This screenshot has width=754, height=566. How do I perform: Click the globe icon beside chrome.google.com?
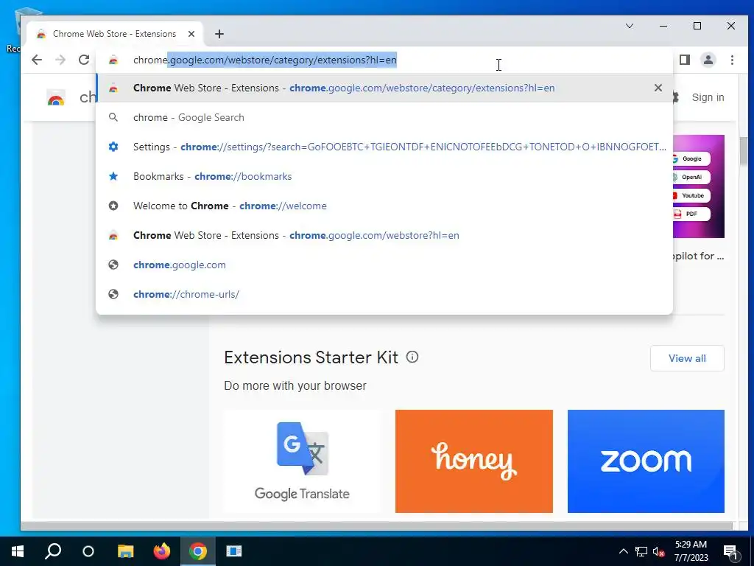[x=113, y=265]
